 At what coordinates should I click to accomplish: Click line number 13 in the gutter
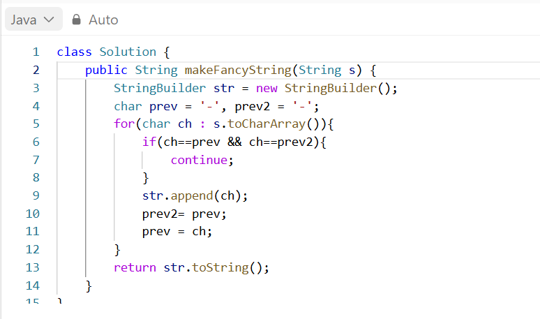pyautogui.click(x=33, y=267)
